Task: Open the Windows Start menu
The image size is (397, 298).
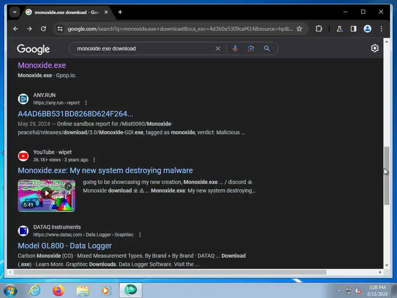Action: (10, 290)
